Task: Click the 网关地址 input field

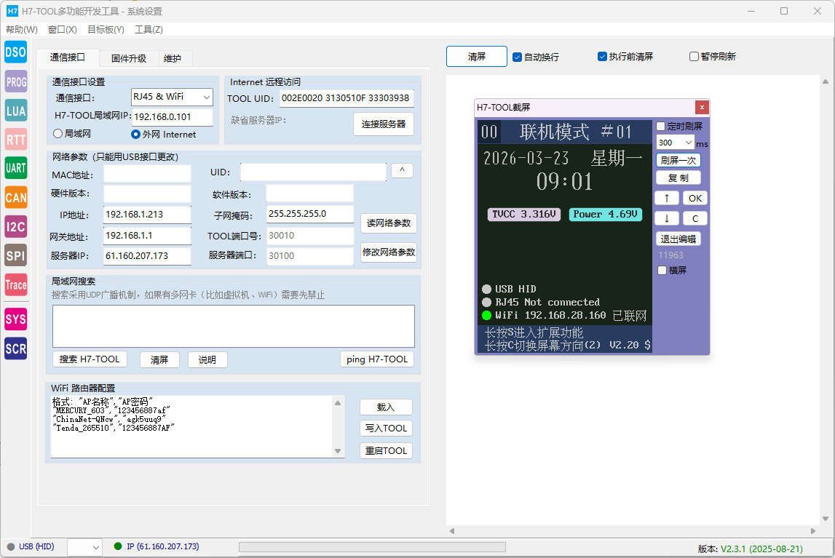Action: click(x=147, y=236)
